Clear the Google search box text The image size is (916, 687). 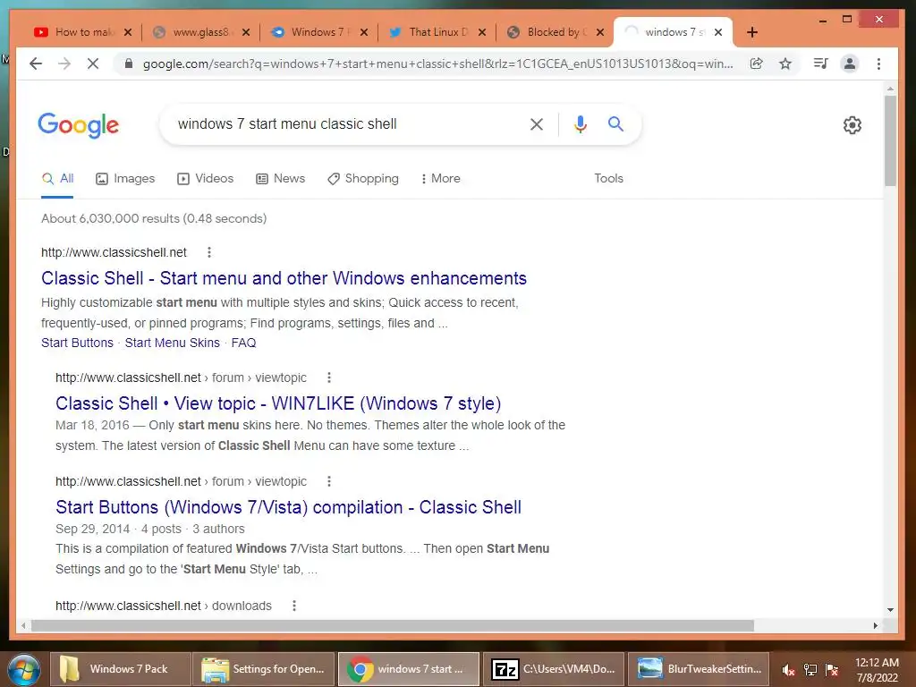coord(537,123)
